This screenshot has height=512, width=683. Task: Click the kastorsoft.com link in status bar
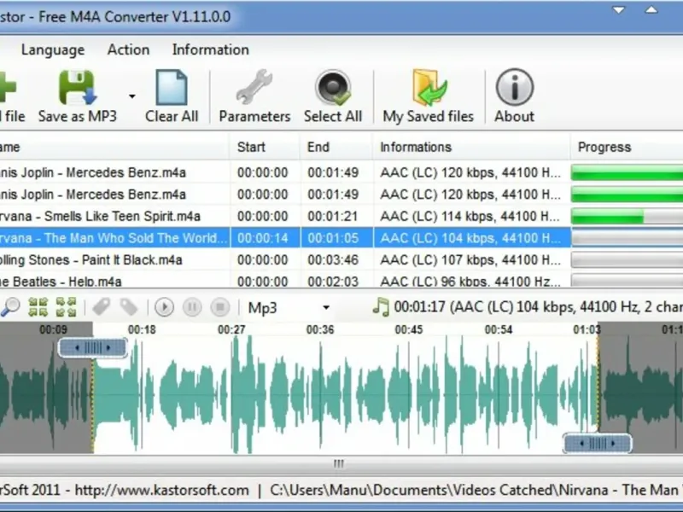pos(161,490)
